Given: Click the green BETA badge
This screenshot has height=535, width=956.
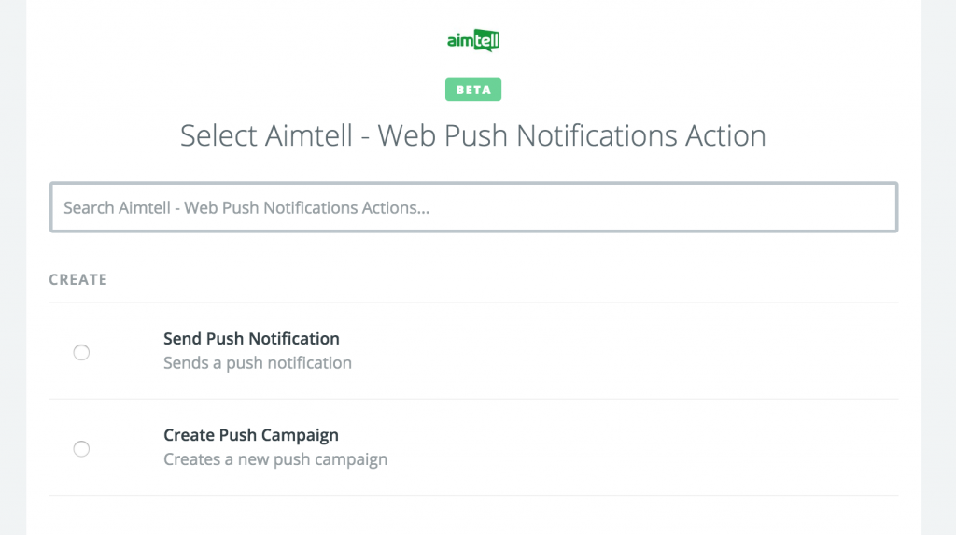Looking at the screenshot, I should point(473,90).
